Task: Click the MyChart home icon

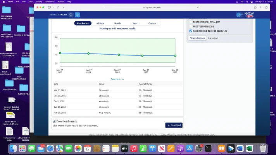Action: (71, 15)
